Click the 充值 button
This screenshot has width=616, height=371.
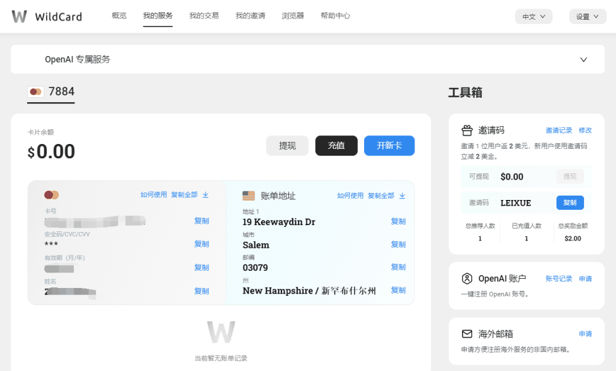click(x=336, y=145)
